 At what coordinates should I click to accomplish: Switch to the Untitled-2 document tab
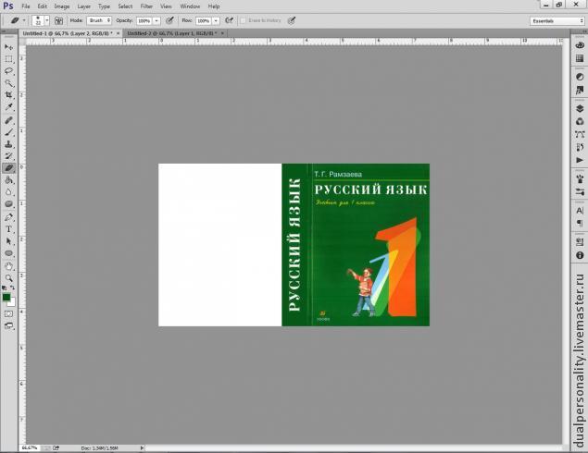point(166,32)
